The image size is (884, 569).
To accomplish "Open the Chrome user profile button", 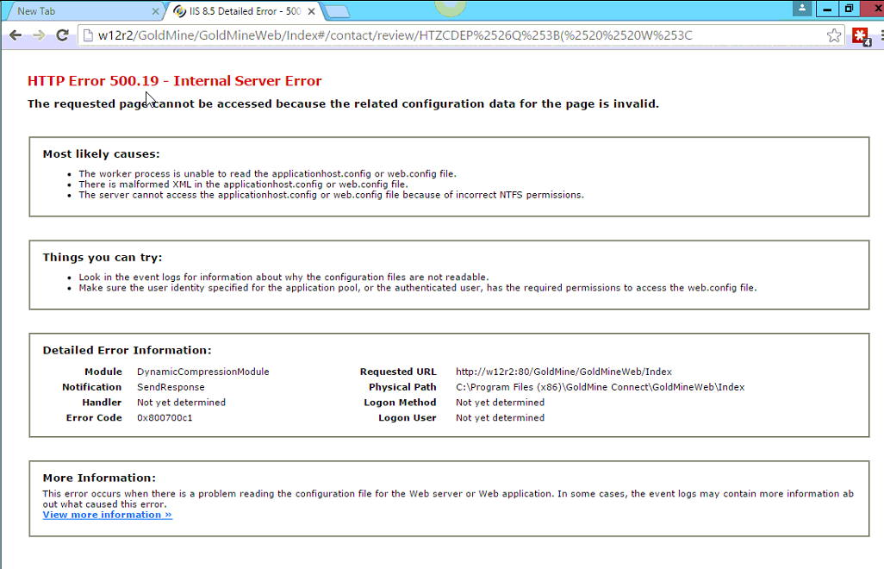I will [802, 9].
